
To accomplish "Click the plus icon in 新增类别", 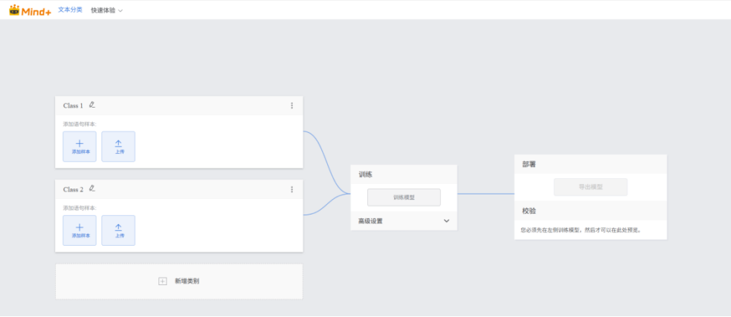I will coord(162,281).
